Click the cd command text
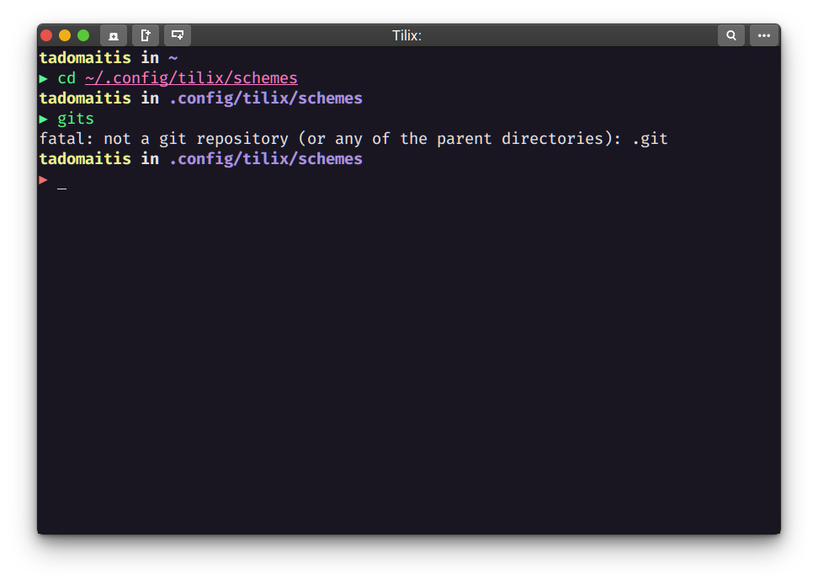This screenshot has height=585, width=818. pos(66,77)
